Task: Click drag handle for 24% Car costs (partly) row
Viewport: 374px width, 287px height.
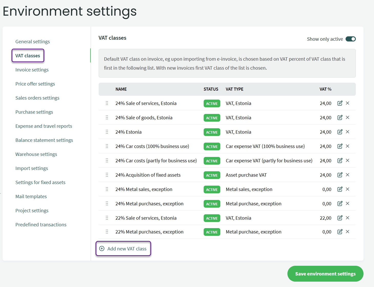Action: [x=107, y=161]
